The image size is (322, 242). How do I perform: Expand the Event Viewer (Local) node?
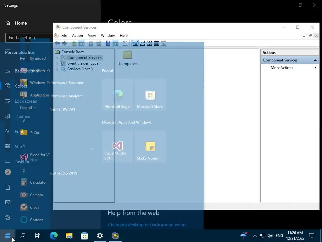pyautogui.click(x=57, y=64)
